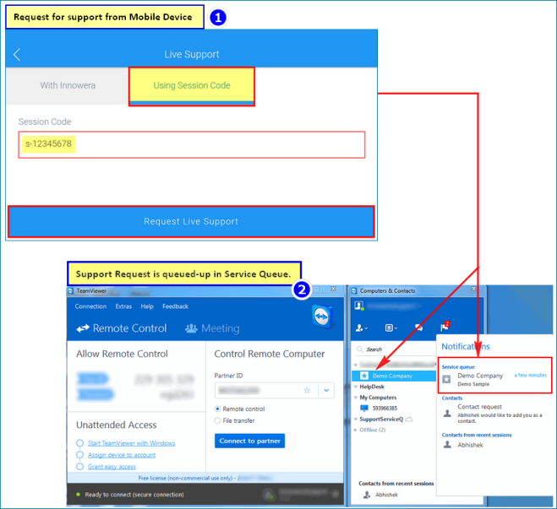Click the star icon in Service queue notification
Image resolution: width=557 pixels, height=509 pixels.
pos(446,379)
